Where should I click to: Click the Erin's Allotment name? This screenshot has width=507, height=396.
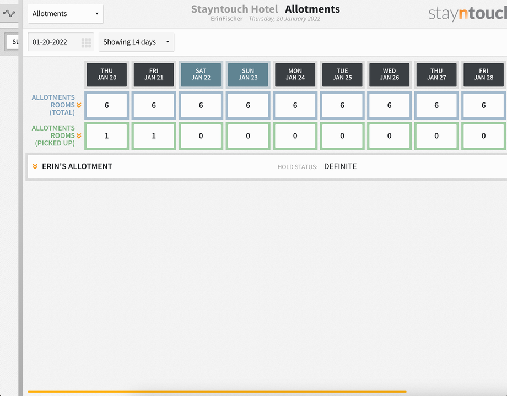(x=77, y=166)
